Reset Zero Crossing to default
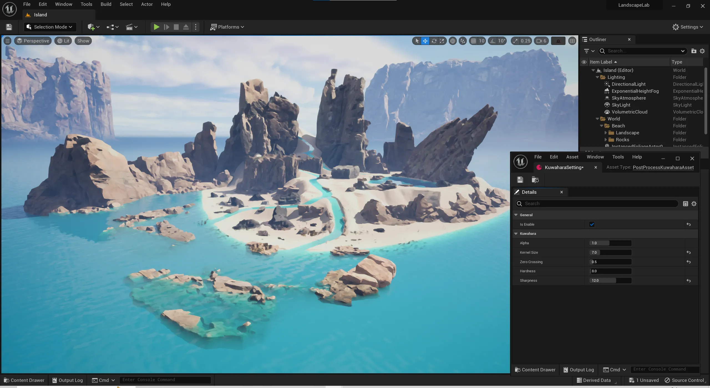 point(688,262)
